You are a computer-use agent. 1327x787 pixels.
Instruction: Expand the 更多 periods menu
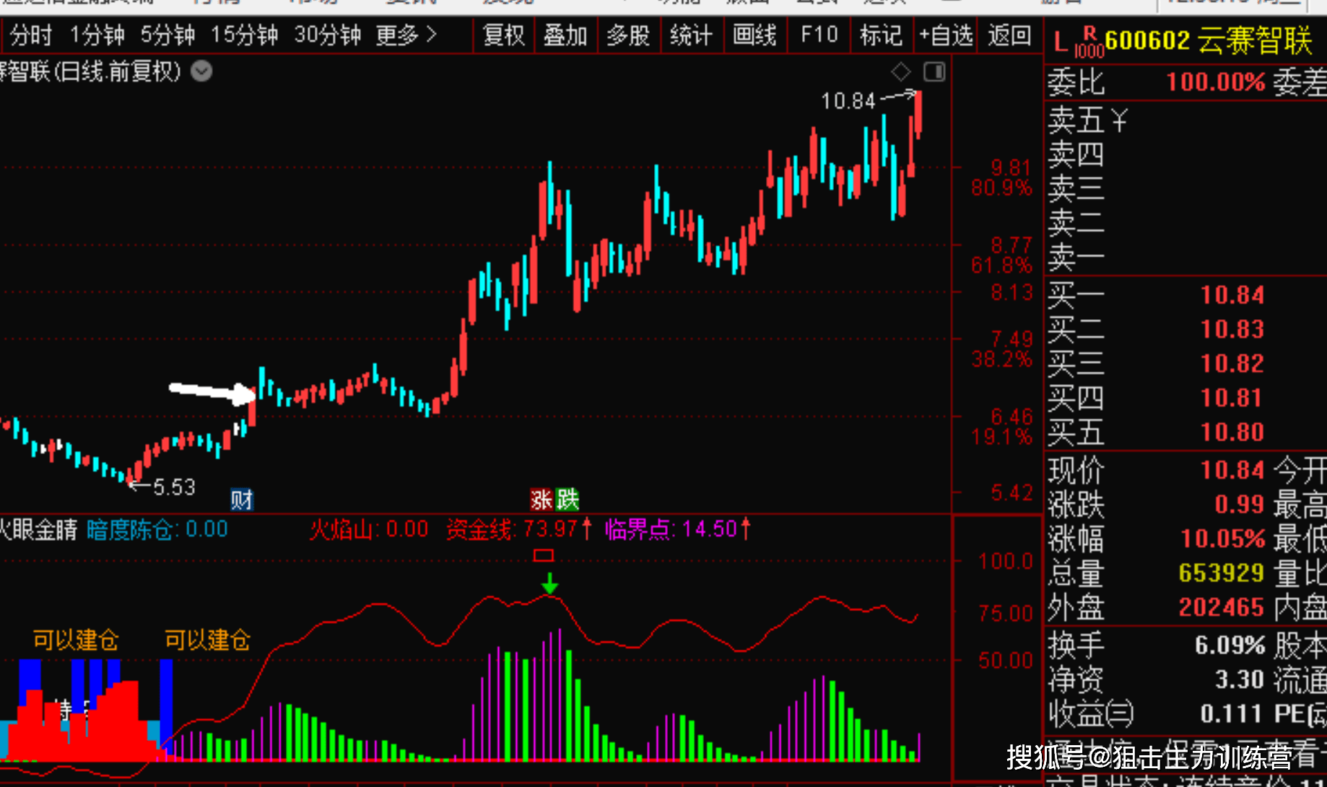tap(406, 35)
